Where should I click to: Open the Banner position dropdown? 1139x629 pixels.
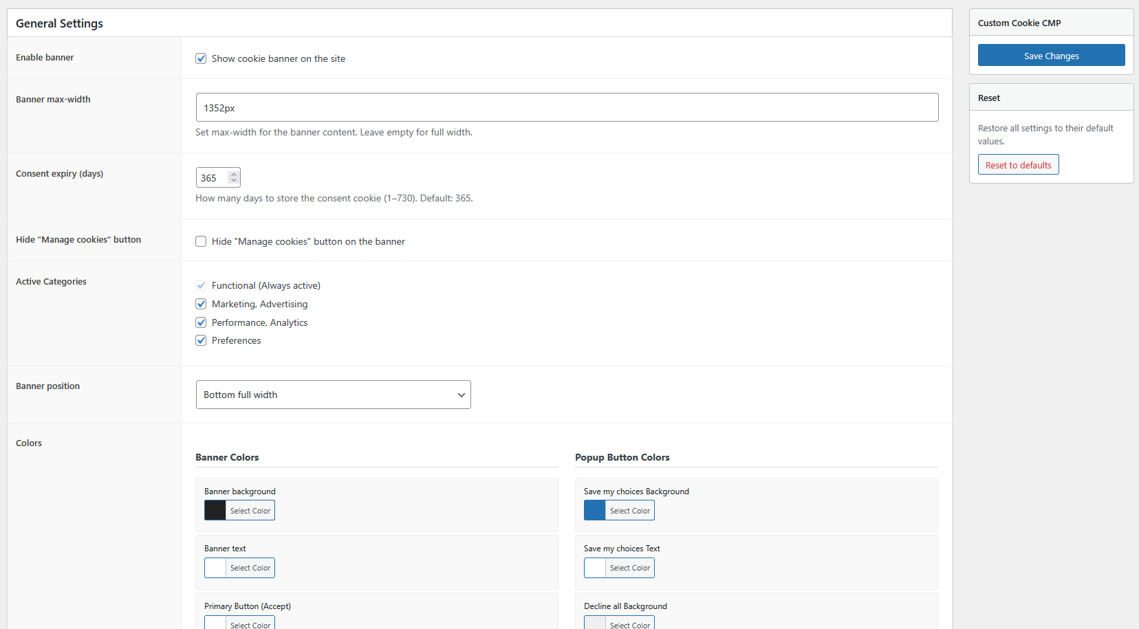coord(332,395)
